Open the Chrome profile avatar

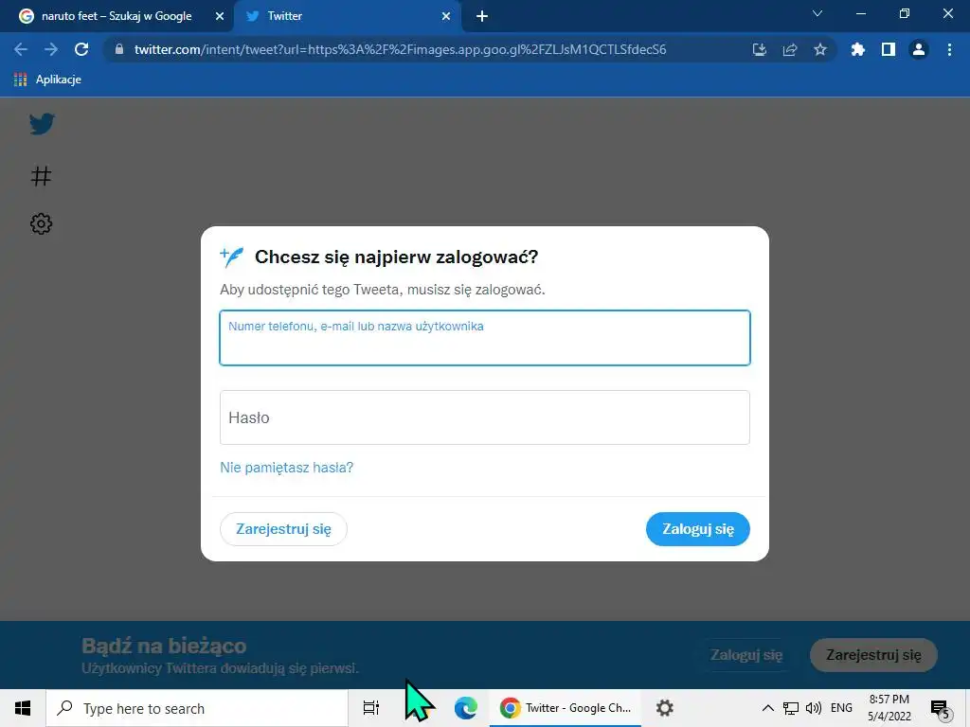point(919,49)
